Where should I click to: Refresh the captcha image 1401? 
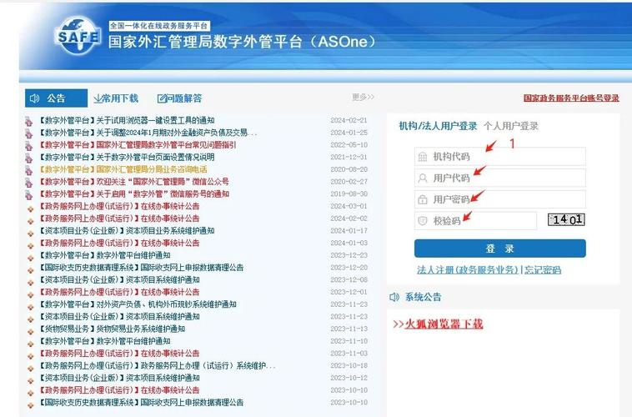[x=566, y=220]
